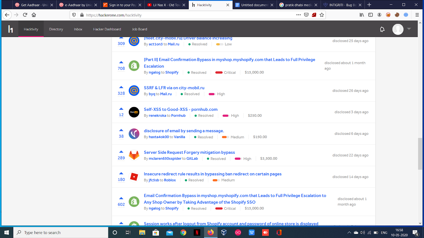Bookmark this page with star icon
Viewport: 424px width, 238px height.
click(322, 15)
